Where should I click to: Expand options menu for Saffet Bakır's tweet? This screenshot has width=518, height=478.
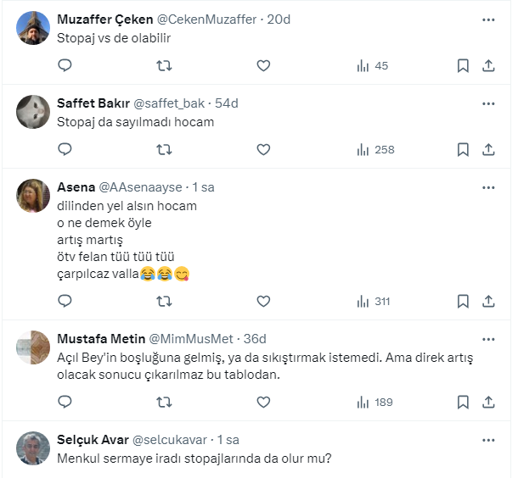pos(488,103)
